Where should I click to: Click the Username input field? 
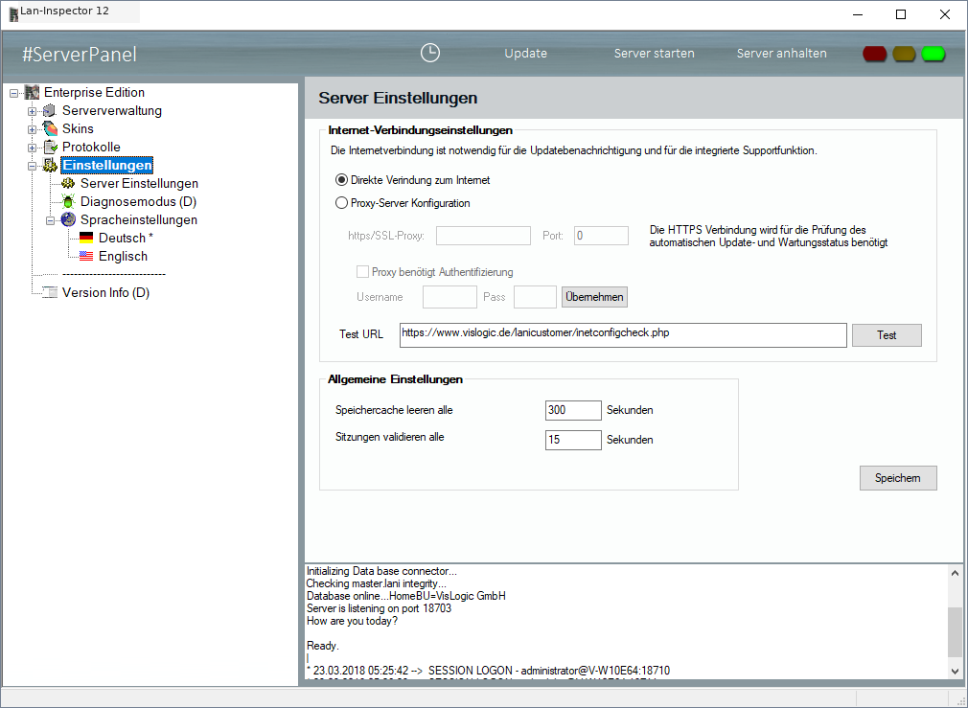point(449,297)
